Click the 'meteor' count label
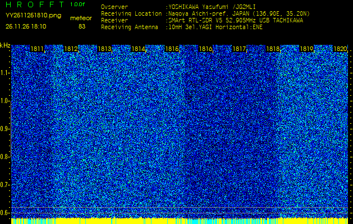The height and width of the screenshot is (224, 353). [81, 18]
